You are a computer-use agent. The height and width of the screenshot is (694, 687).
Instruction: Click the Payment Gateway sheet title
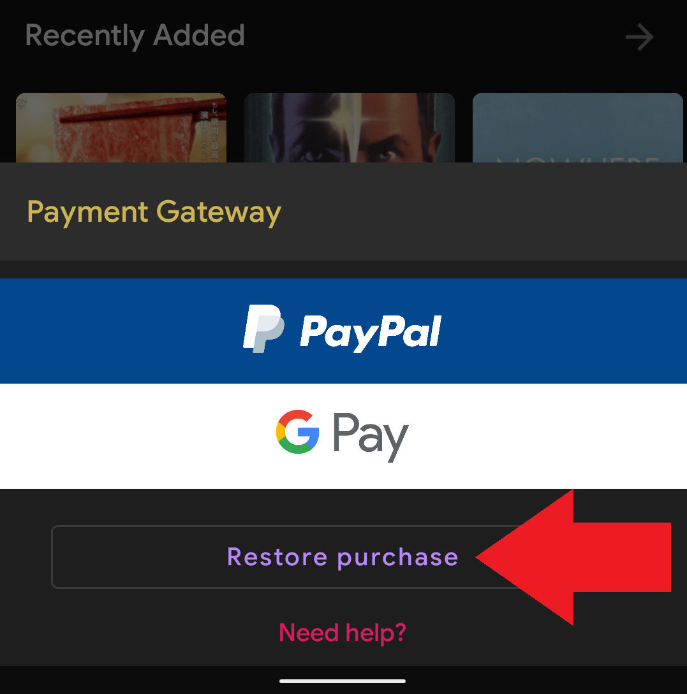point(154,213)
